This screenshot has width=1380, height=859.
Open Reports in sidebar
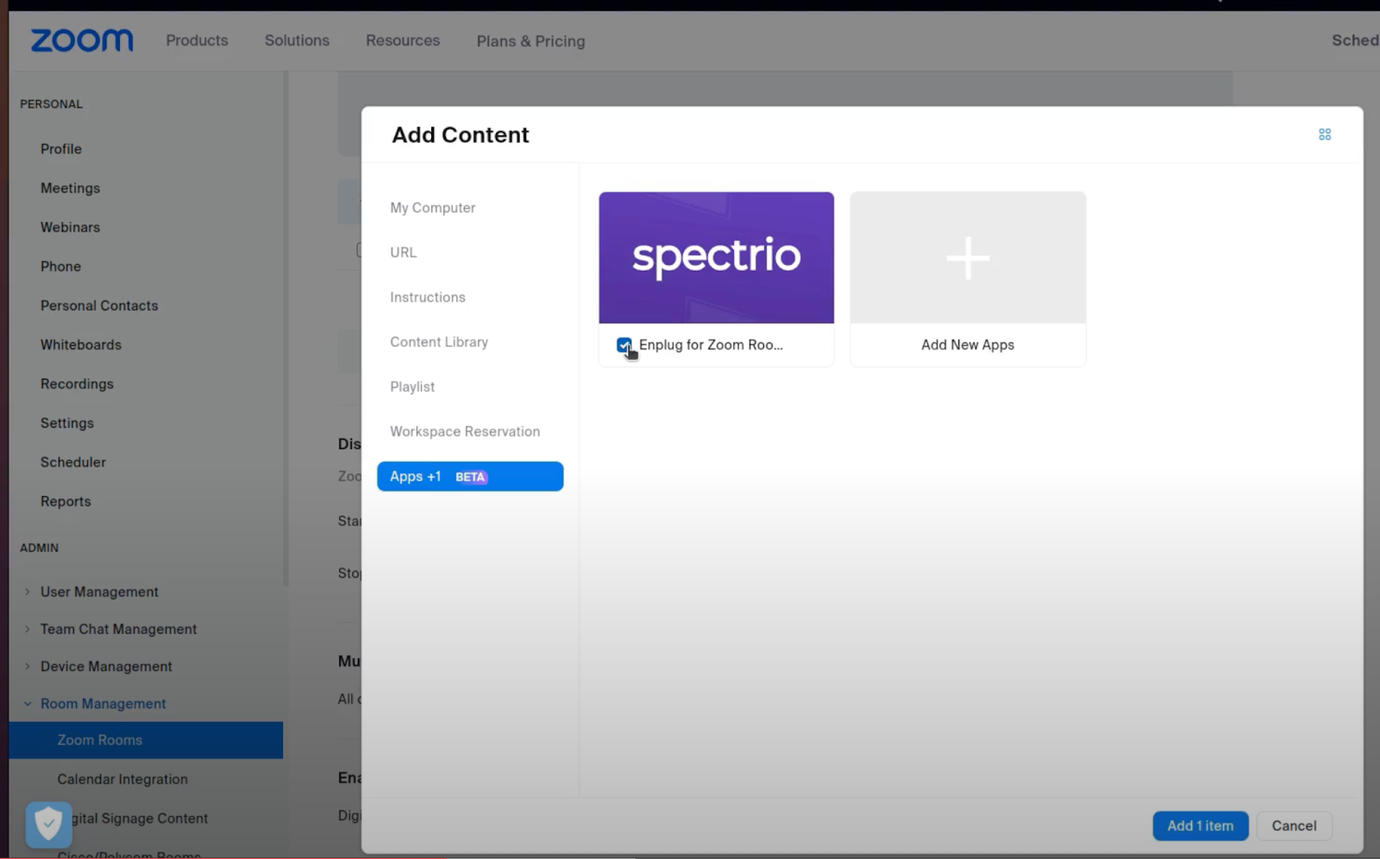pos(66,502)
